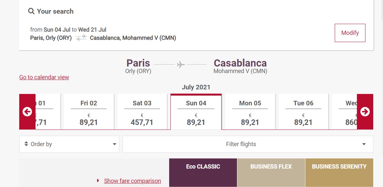Click the previous dates left arrow

pos(27,112)
